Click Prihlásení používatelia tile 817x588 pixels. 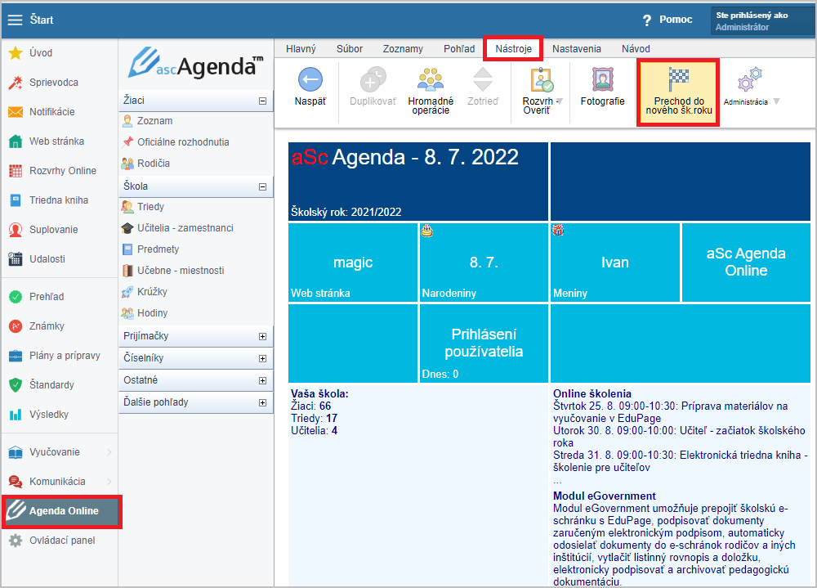click(484, 343)
